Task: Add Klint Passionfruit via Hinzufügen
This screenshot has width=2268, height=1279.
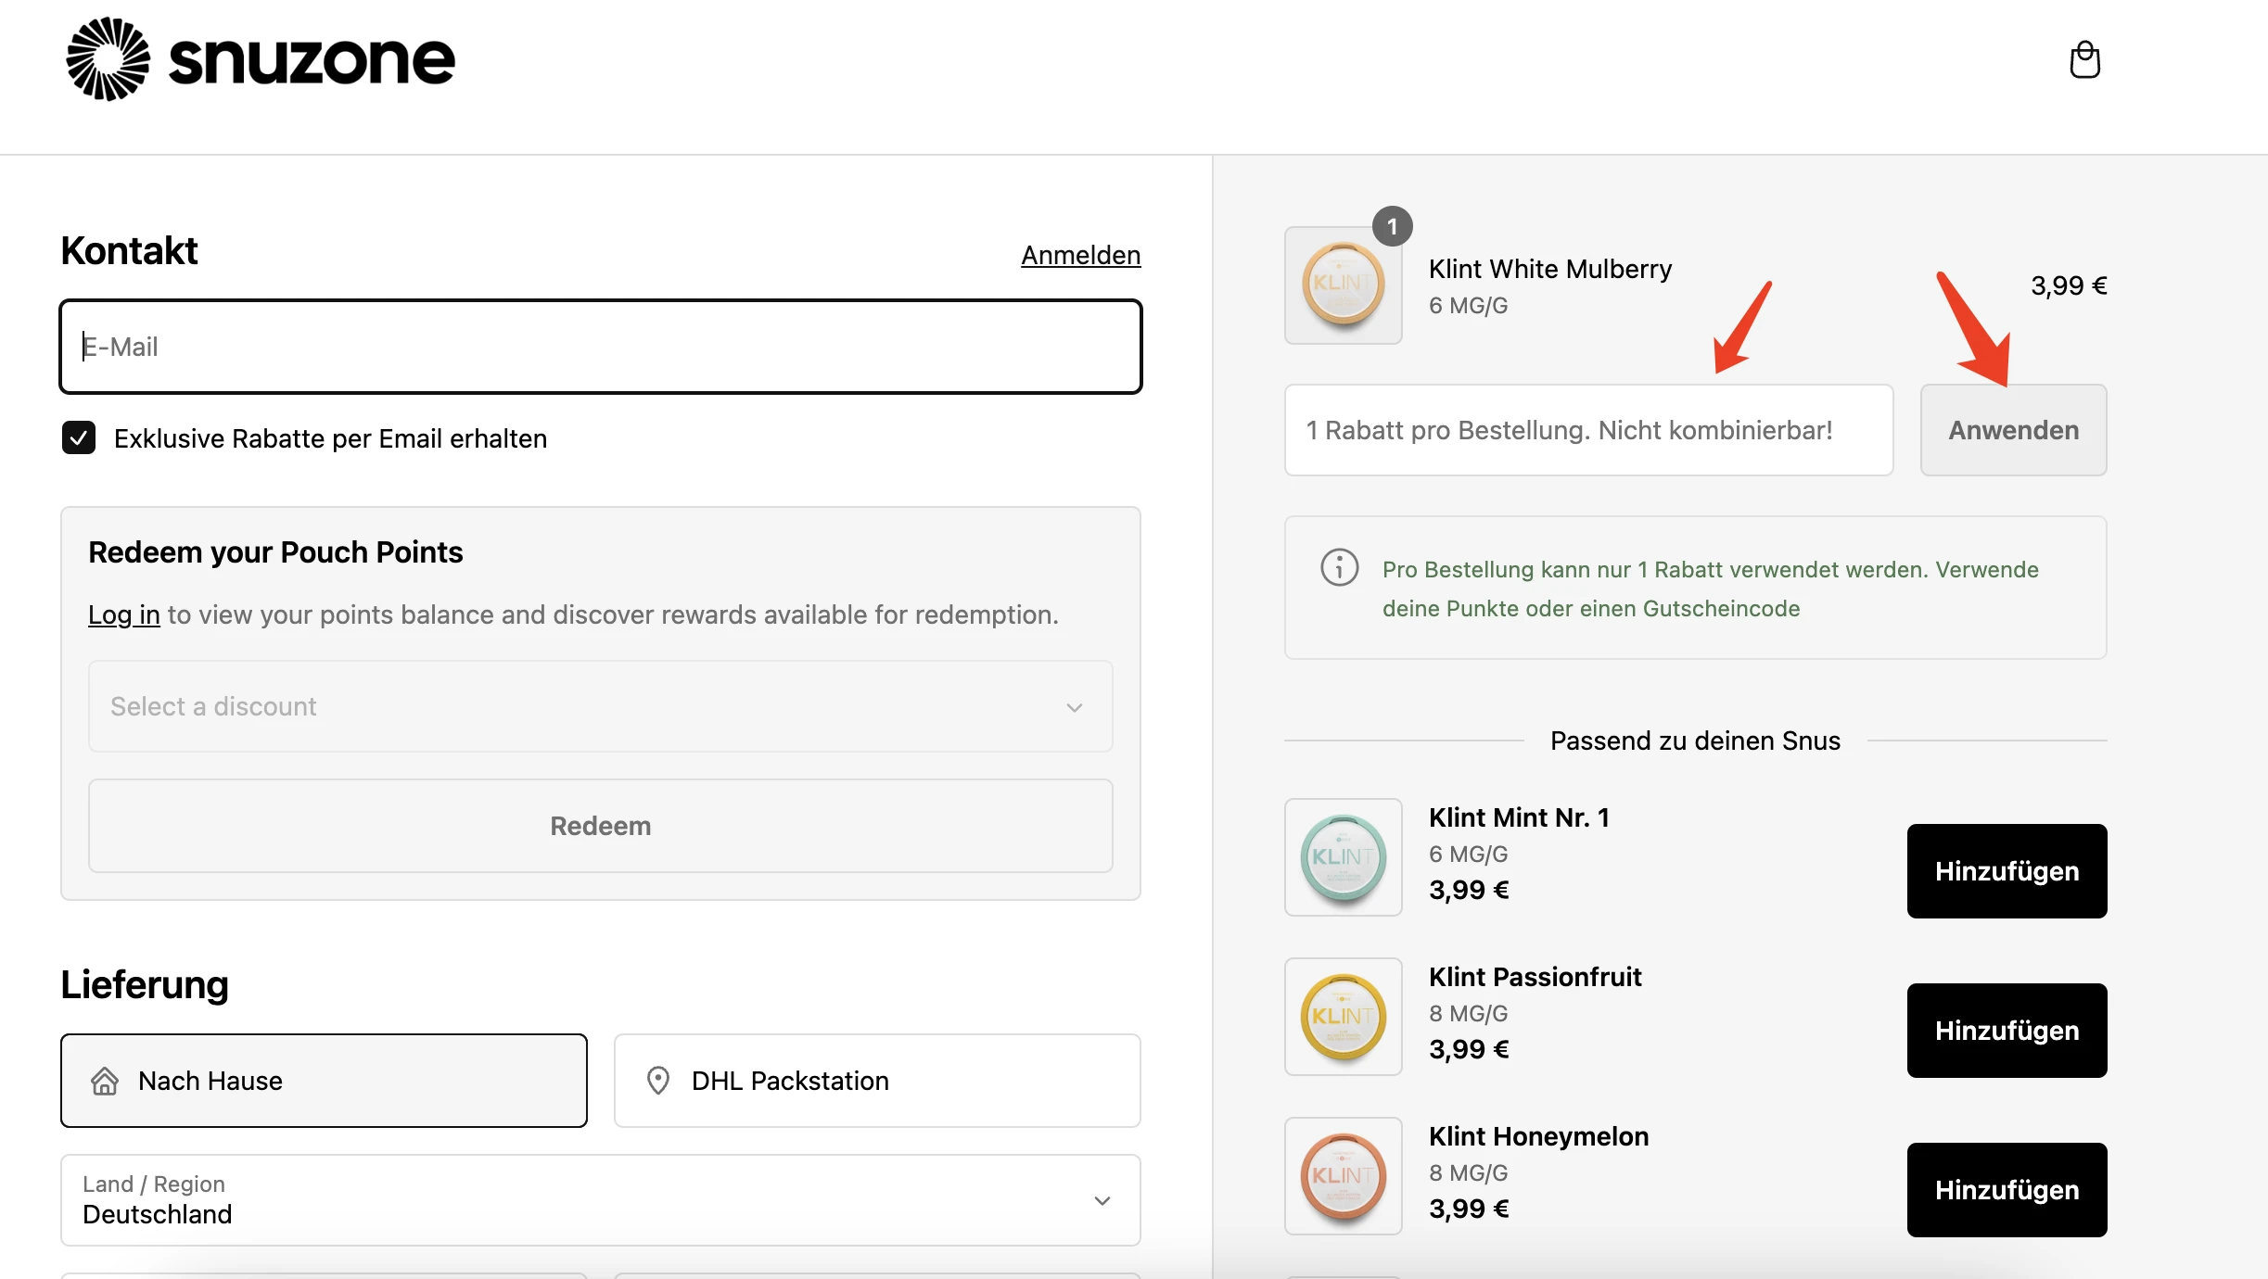Action: click(x=2007, y=1031)
